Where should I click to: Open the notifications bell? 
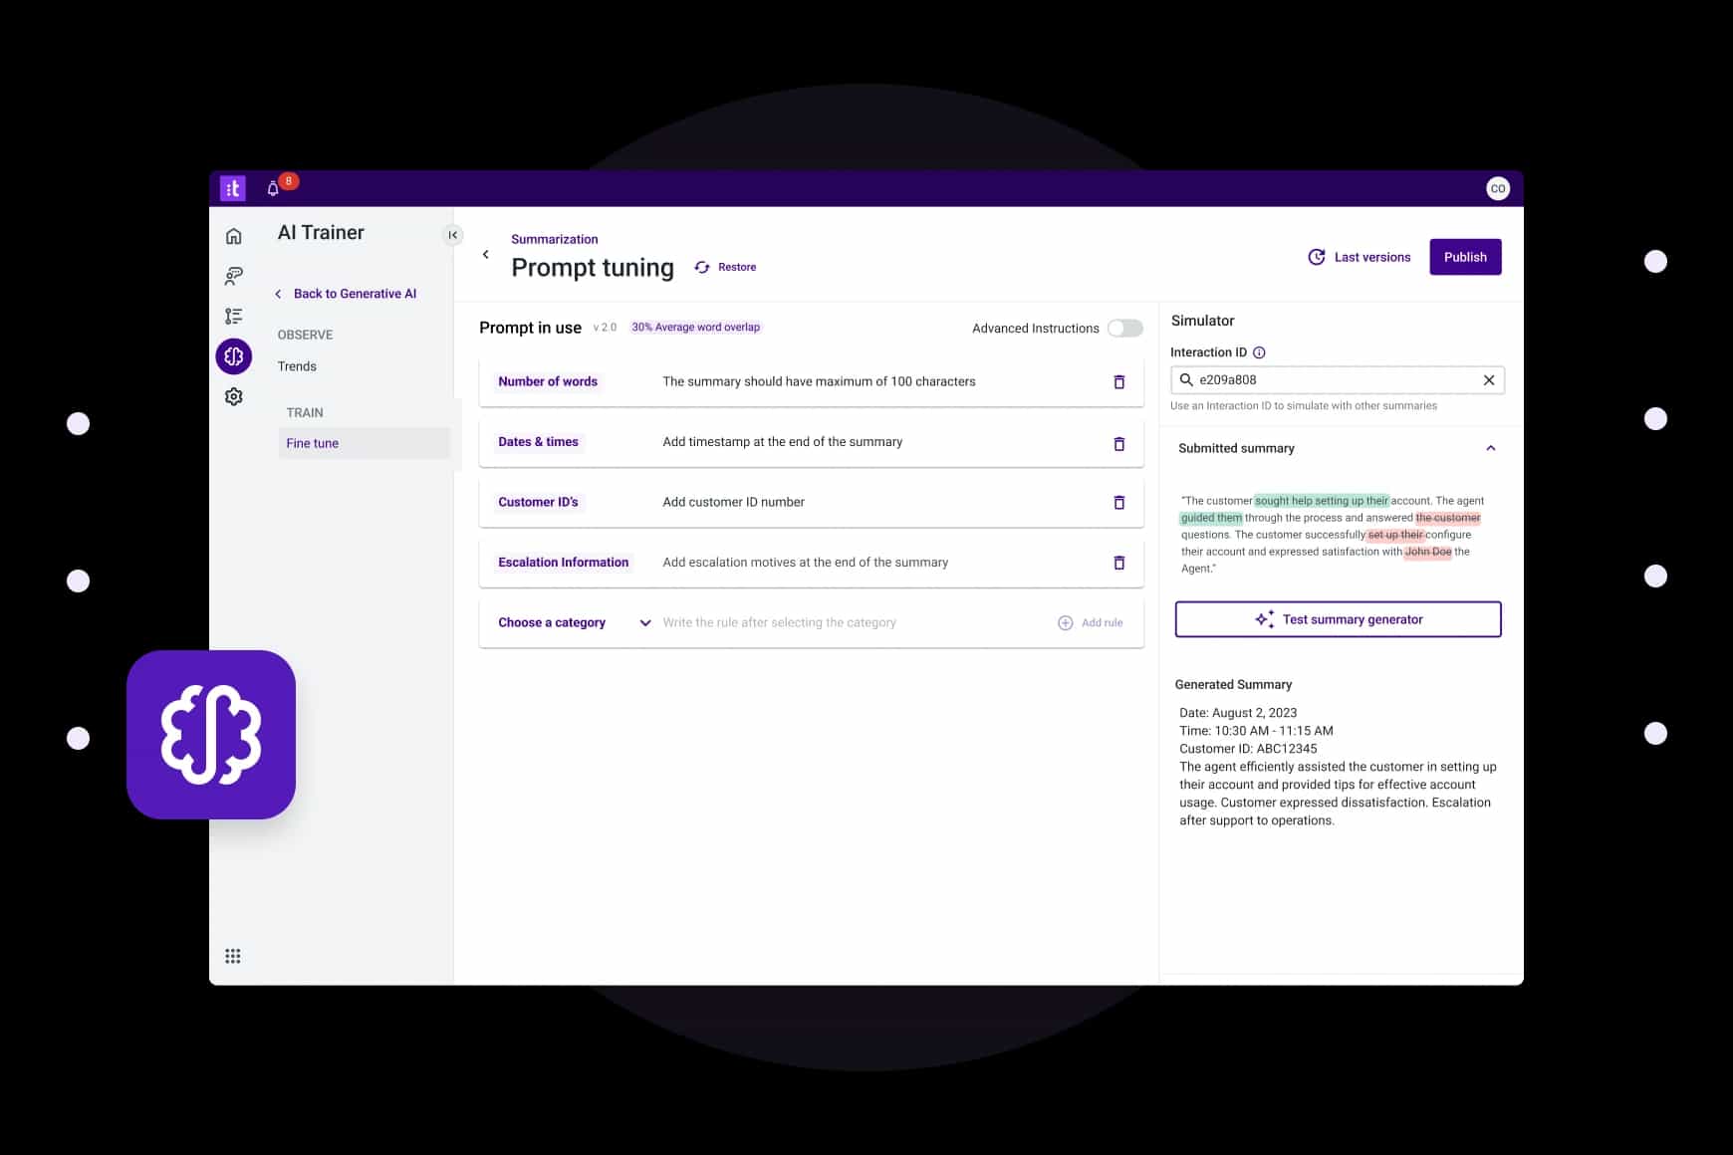273,188
